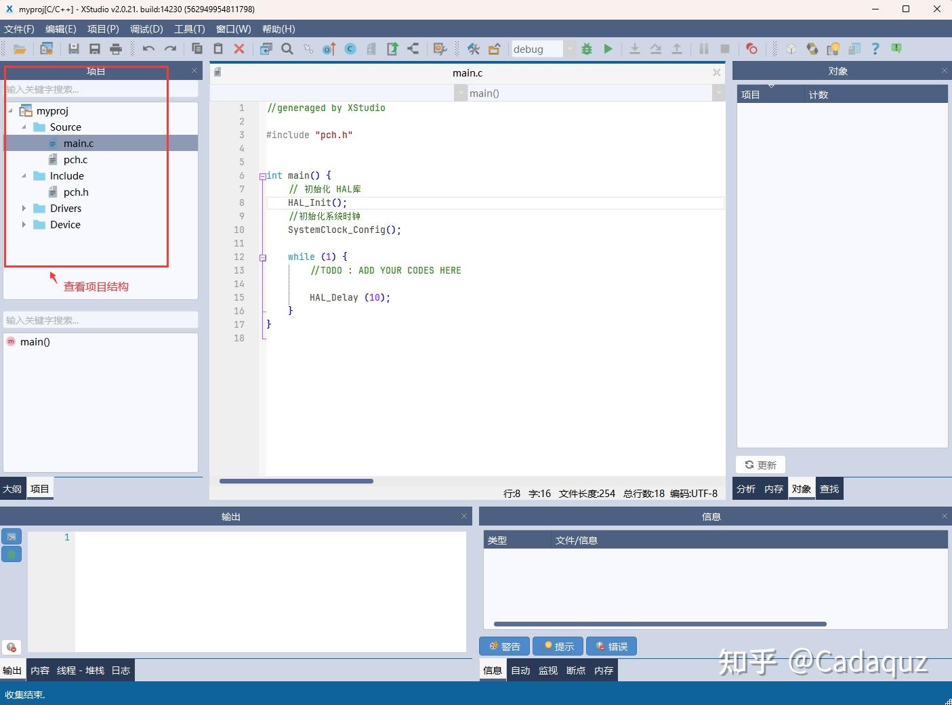Viewport: 952px width, 705px height.
Task: Toggle the 错误 errors filter
Action: point(611,646)
